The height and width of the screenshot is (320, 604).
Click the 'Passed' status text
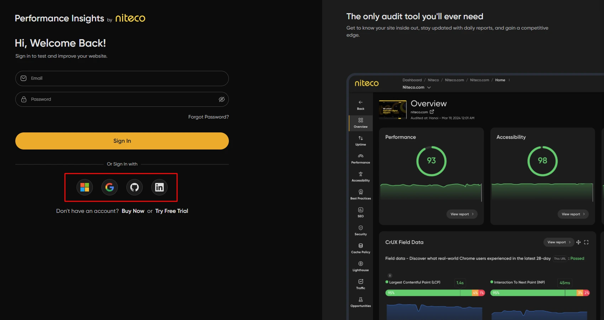(577, 258)
